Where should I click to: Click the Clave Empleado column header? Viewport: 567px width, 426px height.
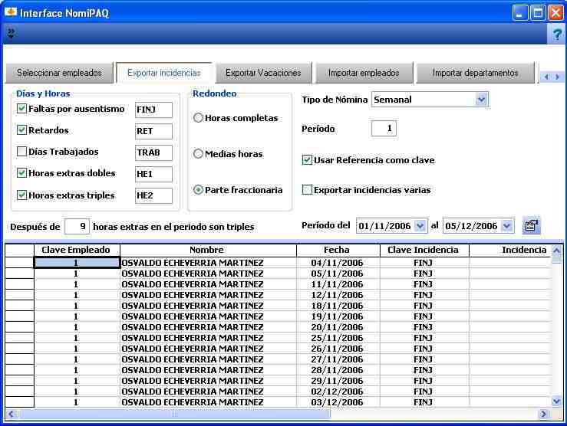[77, 250]
